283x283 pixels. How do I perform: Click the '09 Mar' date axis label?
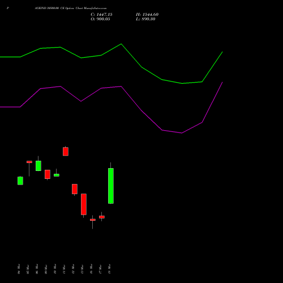click(46, 269)
